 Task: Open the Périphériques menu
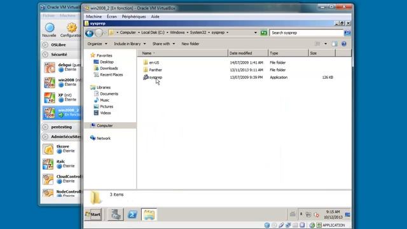134,17
